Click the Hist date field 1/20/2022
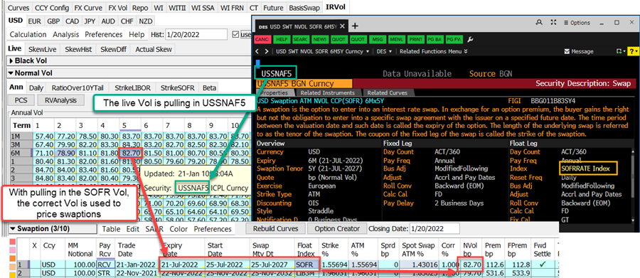The image size is (640, 278). point(197,35)
